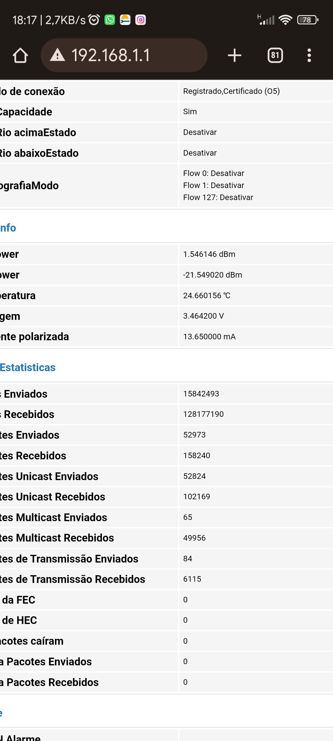The width and height of the screenshot is (333, 741).
Task: Tap the -21.549020 dBm power value
Action: click(x=212, y=275)
